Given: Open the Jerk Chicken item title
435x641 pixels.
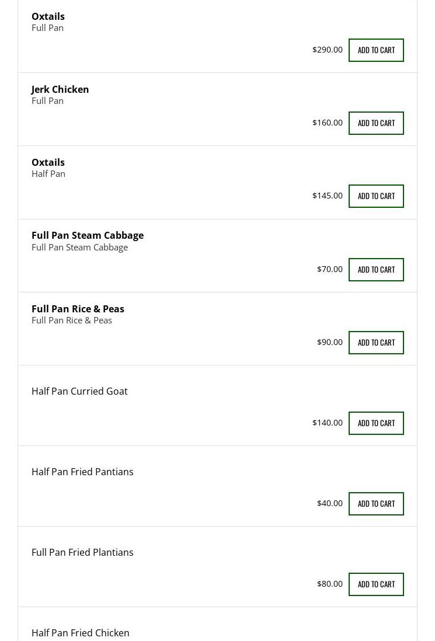Looking at the screenshot, I should point(60,89).
